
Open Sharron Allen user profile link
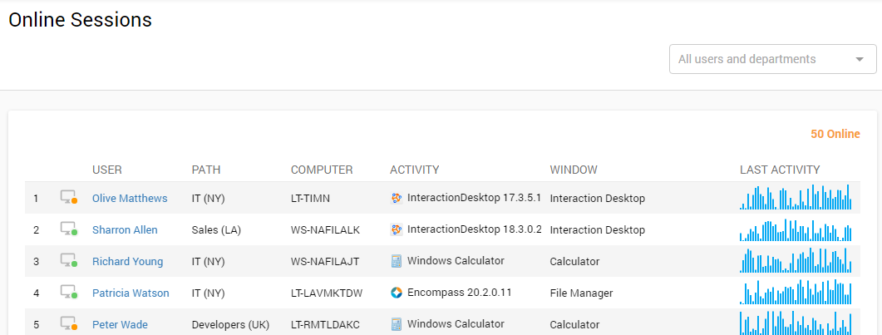[125, 229]
